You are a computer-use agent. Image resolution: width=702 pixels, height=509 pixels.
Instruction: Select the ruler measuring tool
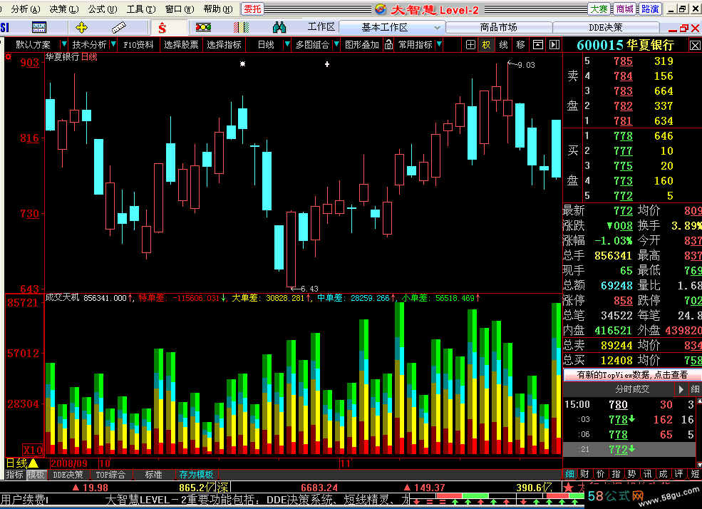coord(118,28)
